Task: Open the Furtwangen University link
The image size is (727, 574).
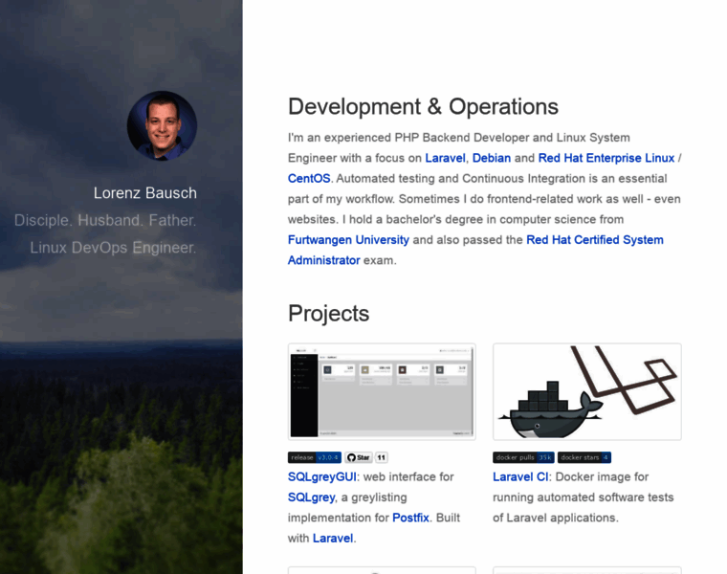Action: tap(348, 239)
